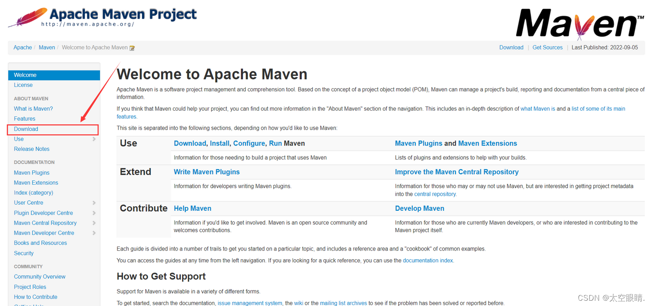Open Maven Central Repository sidebar link

coord(45,223)
